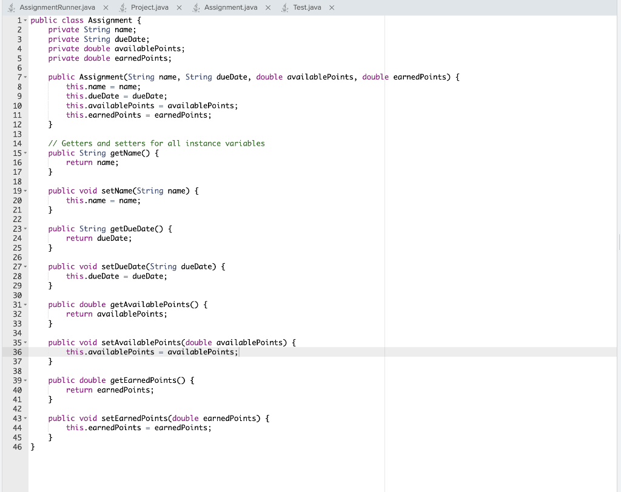Click the Java icon on AssignmentRunner.java tab
This screenshot has width=621, height=492.
point(12,7)
